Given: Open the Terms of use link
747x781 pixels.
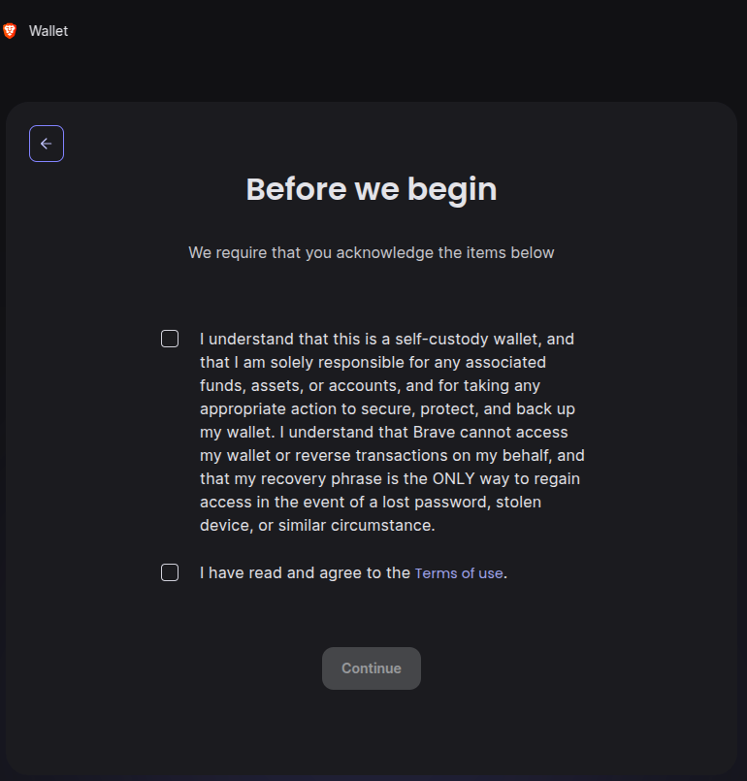Looking at the screenshot, I should tap(459, 573).
